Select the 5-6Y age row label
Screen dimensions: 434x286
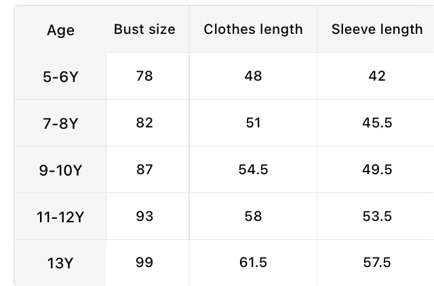coord(60,77)
